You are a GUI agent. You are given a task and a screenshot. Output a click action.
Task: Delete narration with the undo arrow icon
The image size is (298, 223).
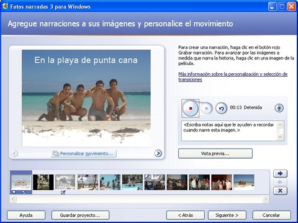(221, 108)
